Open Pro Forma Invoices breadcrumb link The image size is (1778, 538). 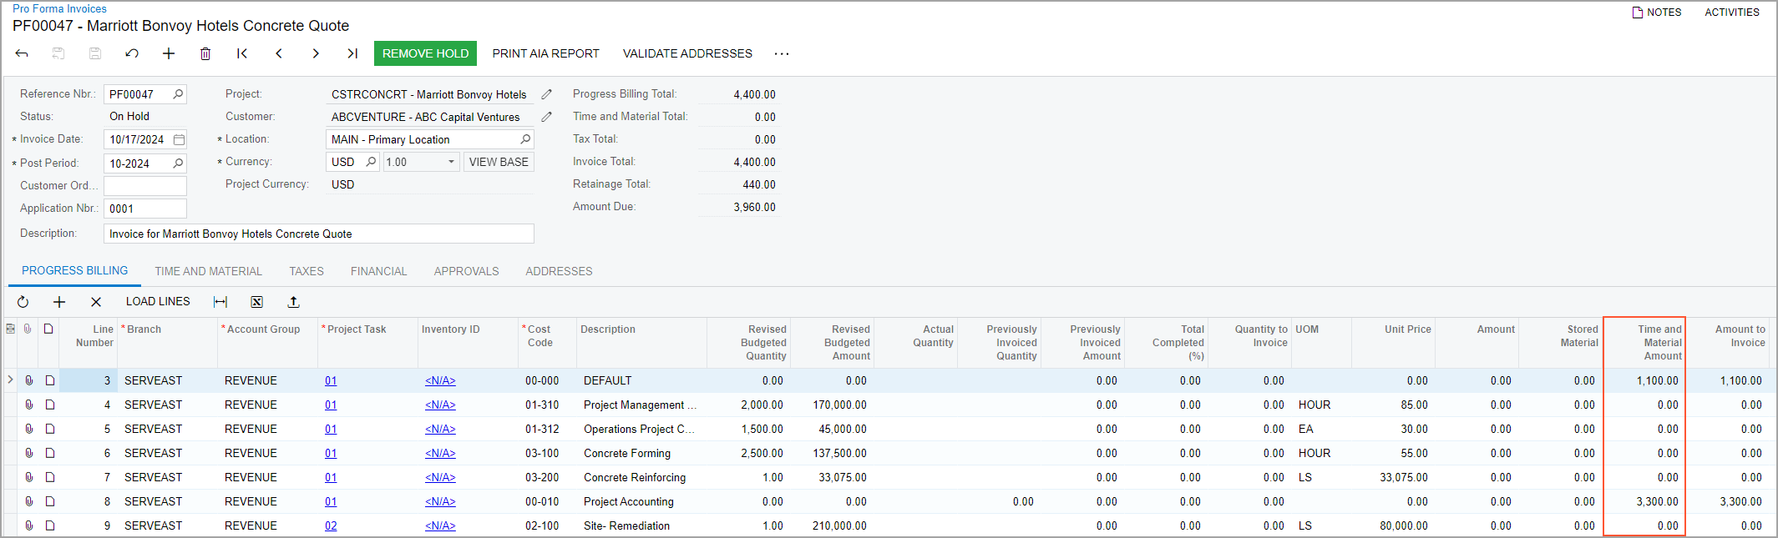coord(59,8)
